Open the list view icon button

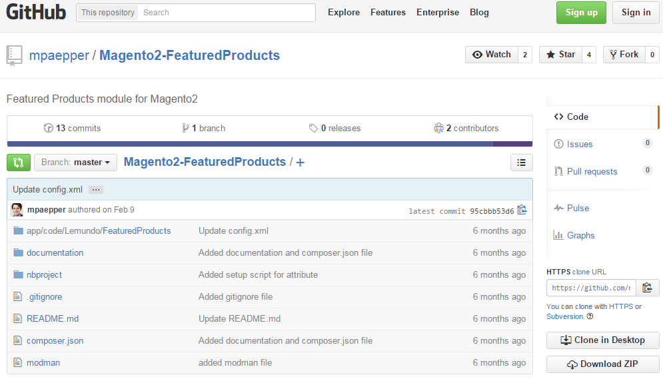click(x=521, y=163)
